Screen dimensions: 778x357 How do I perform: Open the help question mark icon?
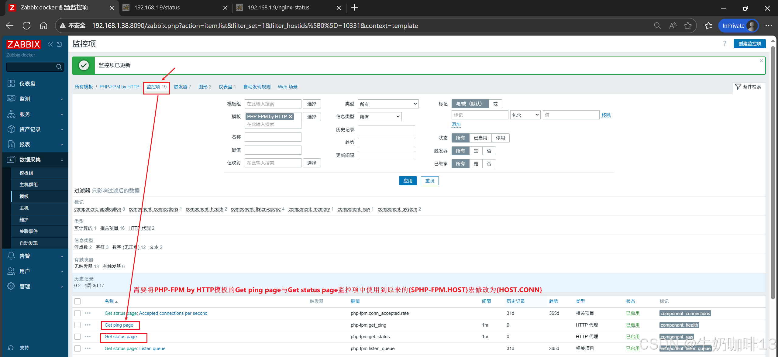coord(725,44)
